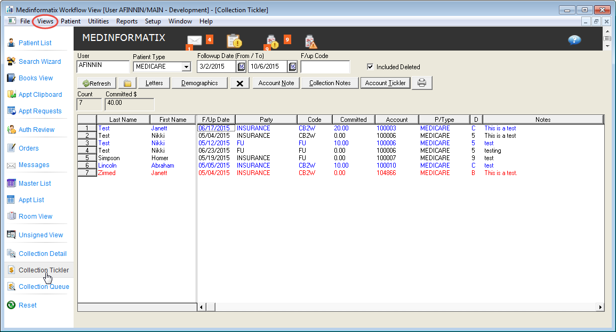Image resolution: width=616 pixels, height=332 pixels.
Task: Click the F/up Code input field
Action: click(325, 67)
